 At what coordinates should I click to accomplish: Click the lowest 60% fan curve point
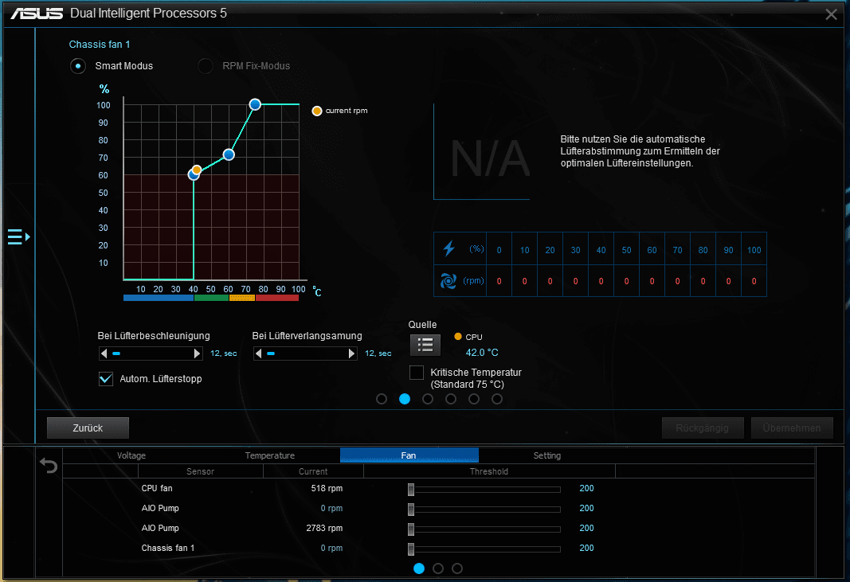tap(193, 175)
